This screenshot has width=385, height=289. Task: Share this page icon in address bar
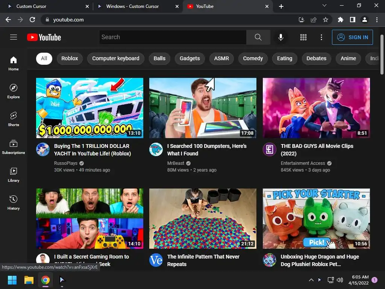coord(314,20)
